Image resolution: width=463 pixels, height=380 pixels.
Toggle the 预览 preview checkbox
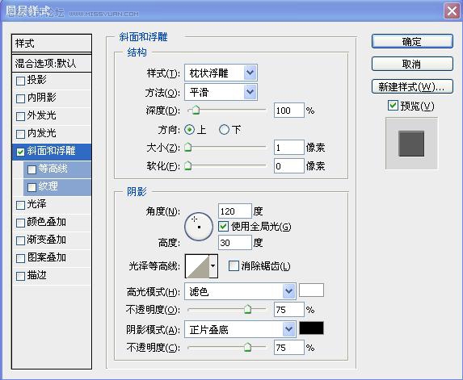(x=393, y=105)
